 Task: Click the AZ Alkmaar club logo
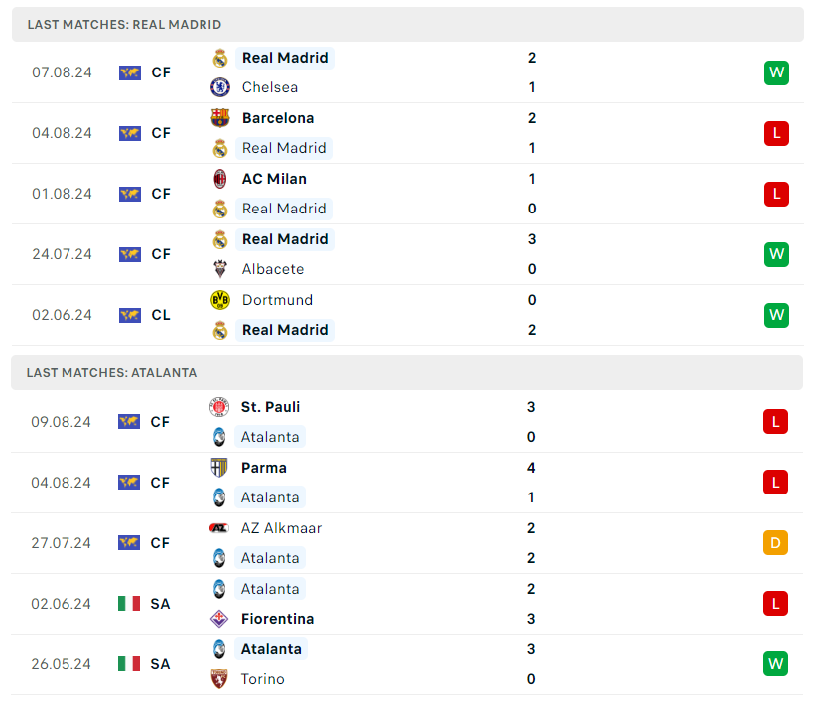(x=218, y=528)
